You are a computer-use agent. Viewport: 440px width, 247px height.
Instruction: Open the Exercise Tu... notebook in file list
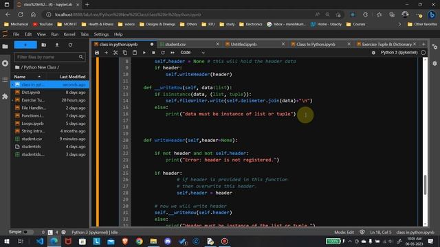[49, 100]
